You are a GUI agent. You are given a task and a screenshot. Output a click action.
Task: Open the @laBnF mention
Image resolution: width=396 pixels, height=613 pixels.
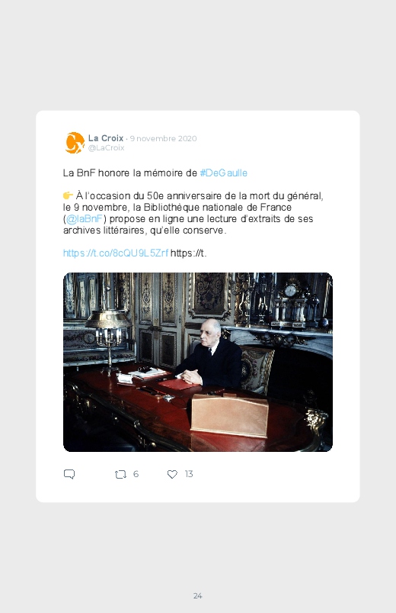(85, 218)
